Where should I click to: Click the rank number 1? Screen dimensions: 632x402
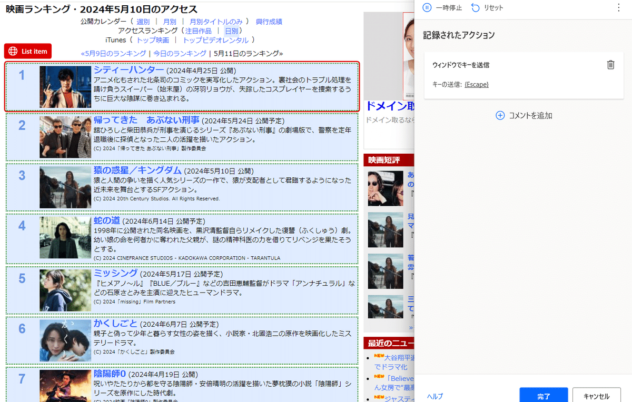tap(22, 75)
